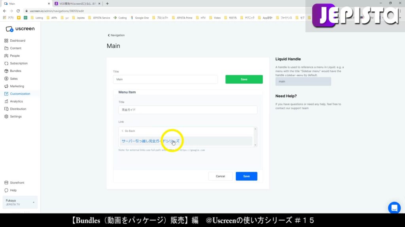This screenshot has height=227, width=405.
Task: Click the navigation Title field containing Main
Action: (165, 79)
